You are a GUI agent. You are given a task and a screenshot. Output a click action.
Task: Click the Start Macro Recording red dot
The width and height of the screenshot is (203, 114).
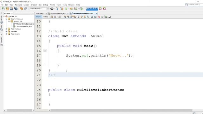pyautogui.click(x=99, y=17)
